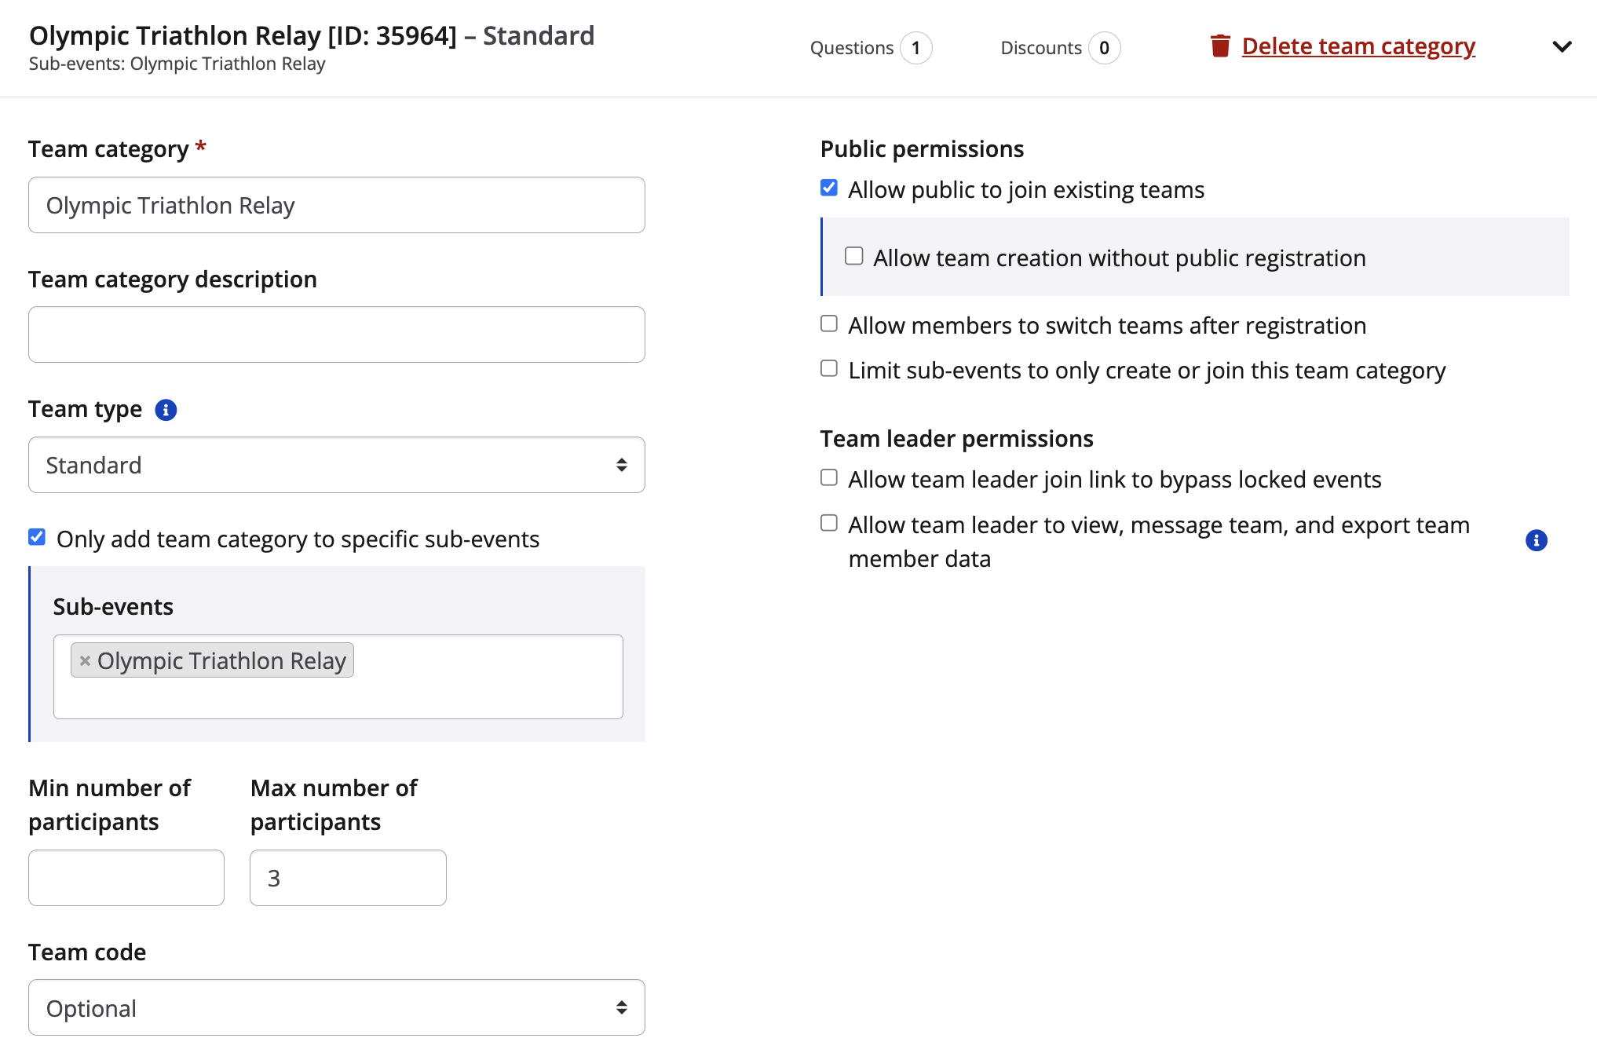This screenshot has height=1060, width=1597.
Task: Enable team creation without public registration
Action: 854,257
